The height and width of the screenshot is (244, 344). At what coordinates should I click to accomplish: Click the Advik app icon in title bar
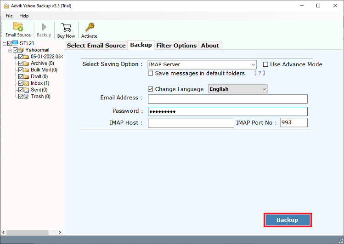click(x=6, y=6)
